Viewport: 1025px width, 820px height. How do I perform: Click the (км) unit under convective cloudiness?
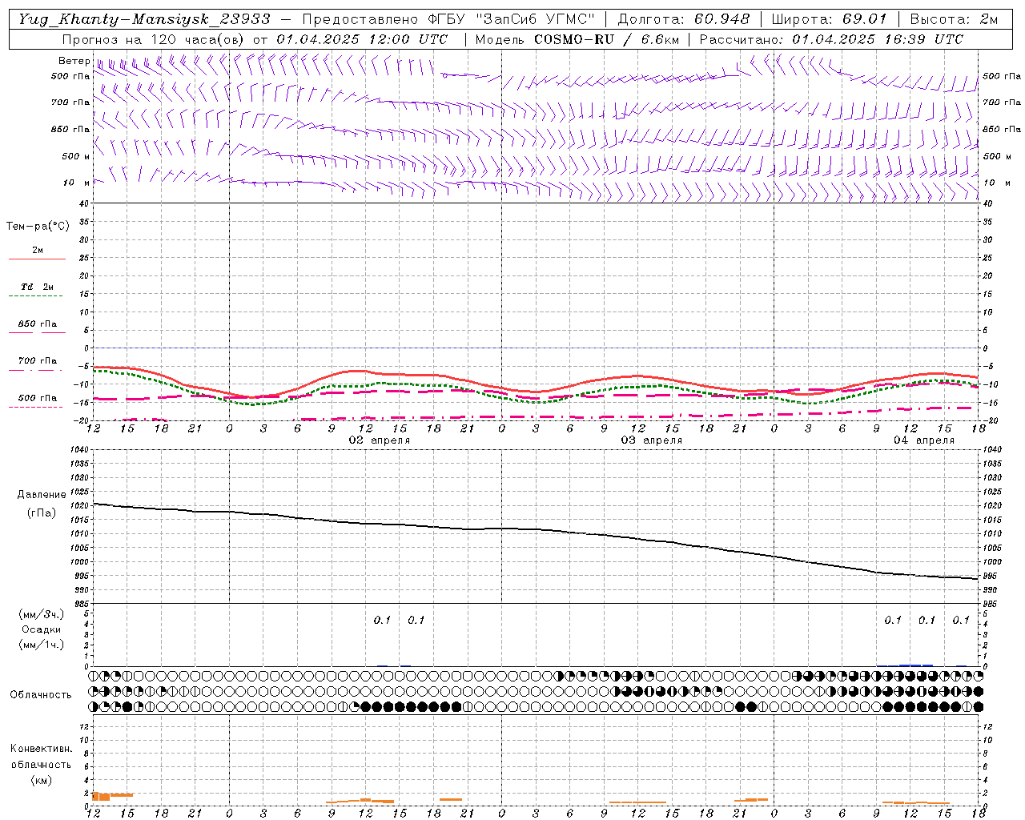(41, 780)
